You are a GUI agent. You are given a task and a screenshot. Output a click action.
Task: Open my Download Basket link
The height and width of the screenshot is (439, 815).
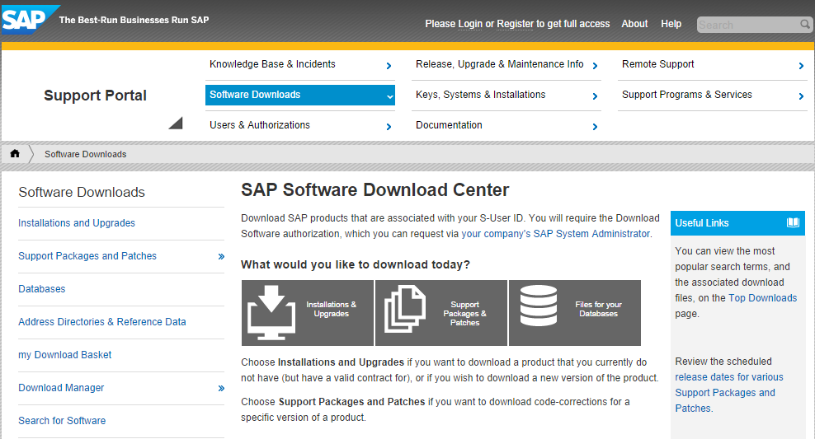tap(65, 355)
